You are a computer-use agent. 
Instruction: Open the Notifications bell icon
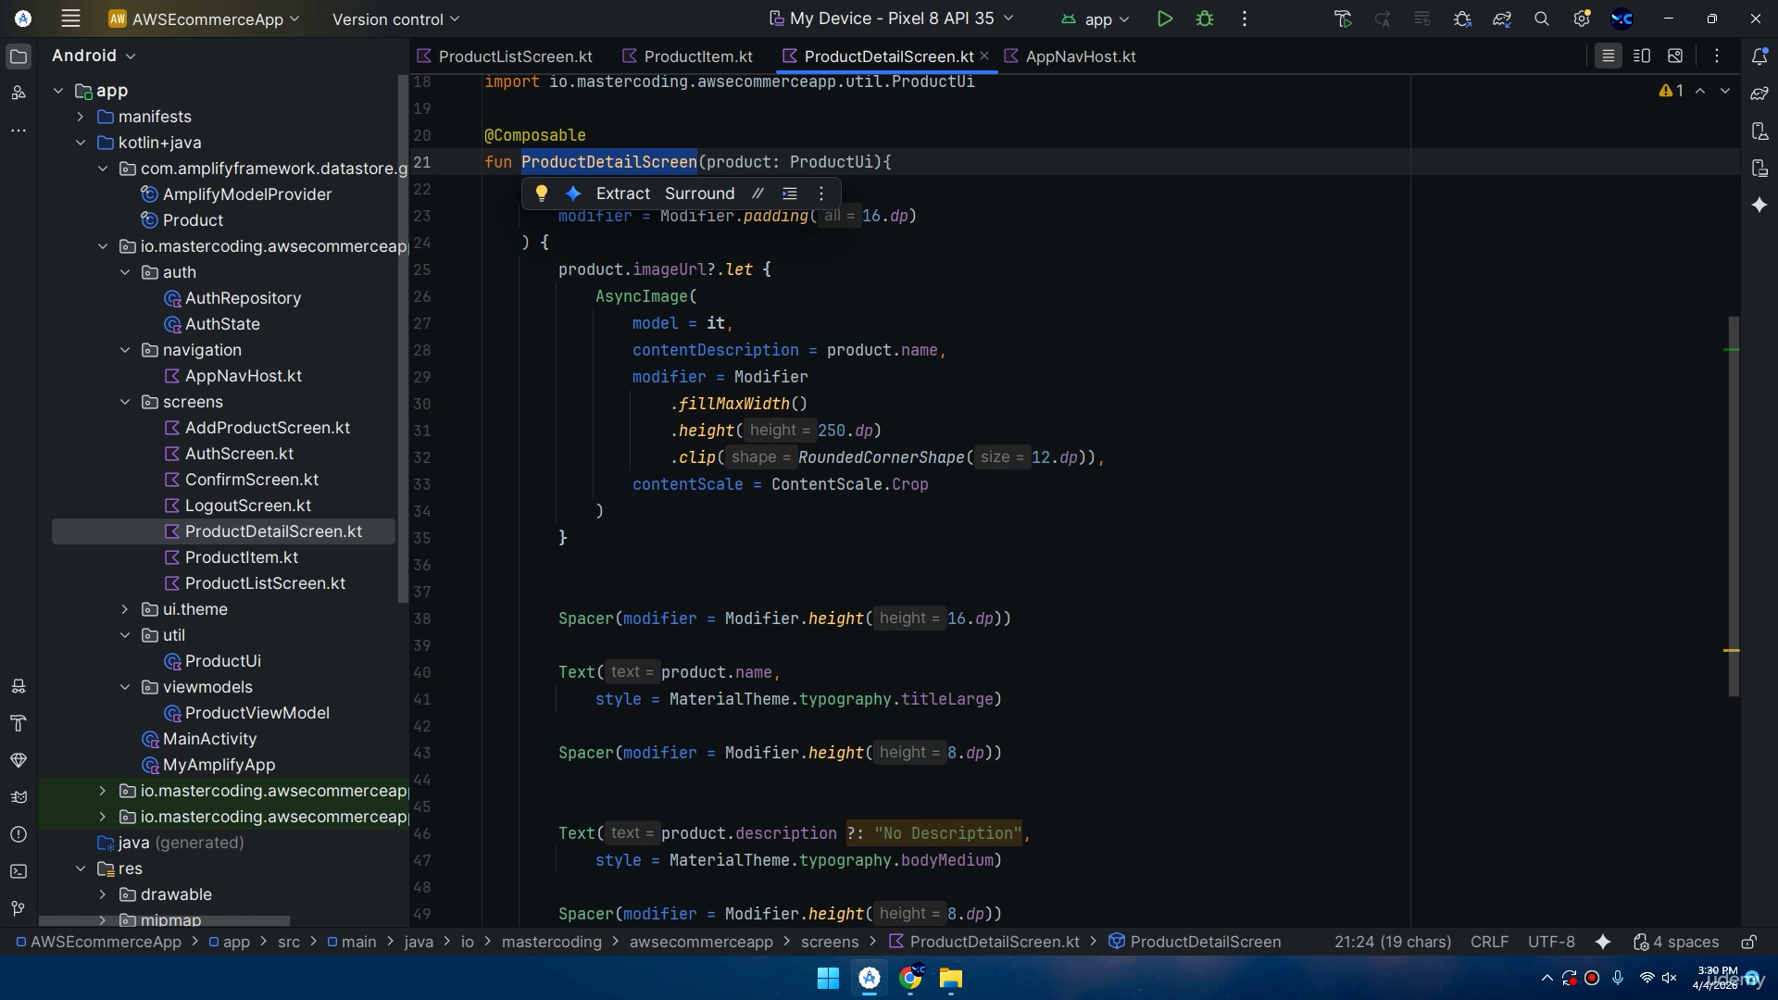pyautogui.click(x=1759, y=56)
